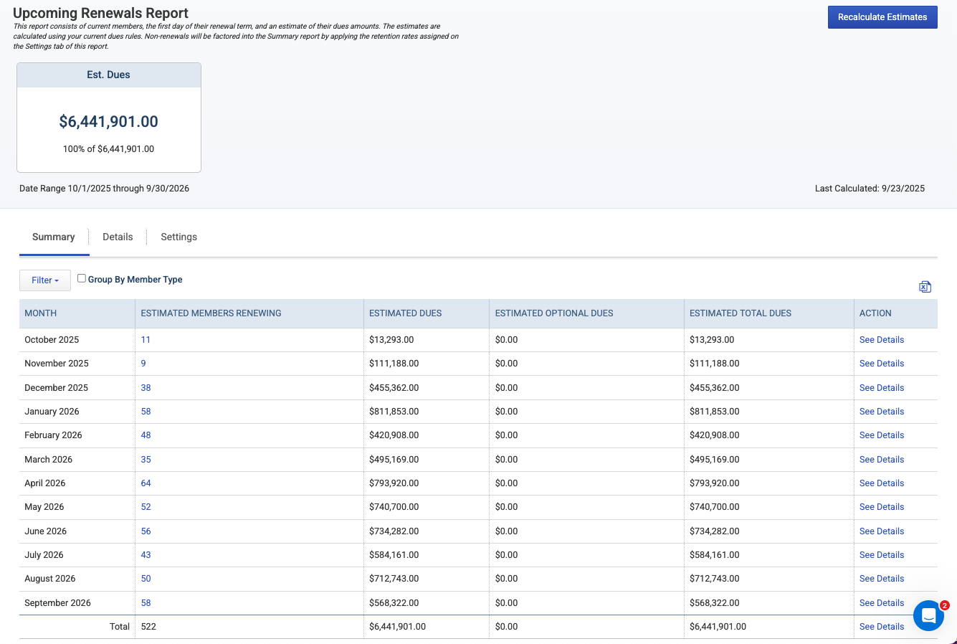Image resolution: width=957 pixels, height=644 pixels.
Task: Enable Group By Member Type checkbox
Action: 82,278
